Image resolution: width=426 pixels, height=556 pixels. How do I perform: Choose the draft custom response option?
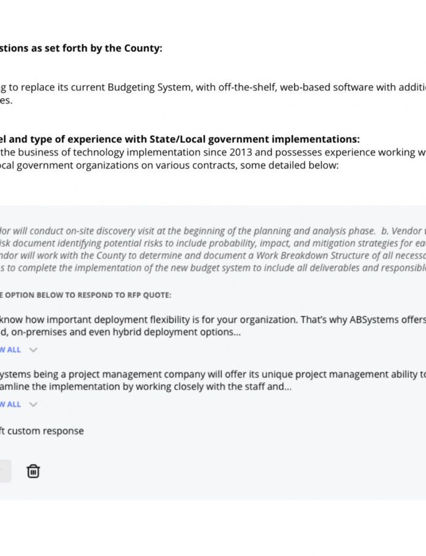point(42,431)
